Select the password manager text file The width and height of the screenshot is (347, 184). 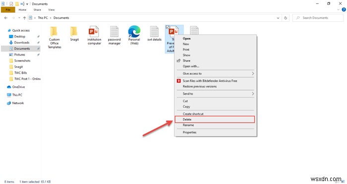tap(114, 35)
